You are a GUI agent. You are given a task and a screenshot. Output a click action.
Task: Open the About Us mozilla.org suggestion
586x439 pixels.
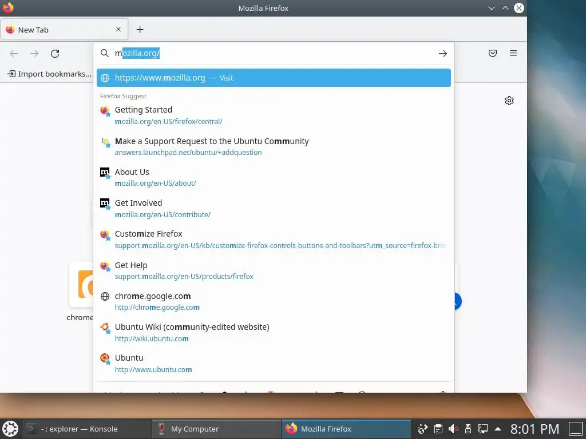pos(274,177)
